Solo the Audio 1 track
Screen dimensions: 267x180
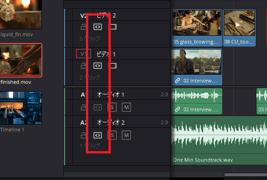(112, 107)
